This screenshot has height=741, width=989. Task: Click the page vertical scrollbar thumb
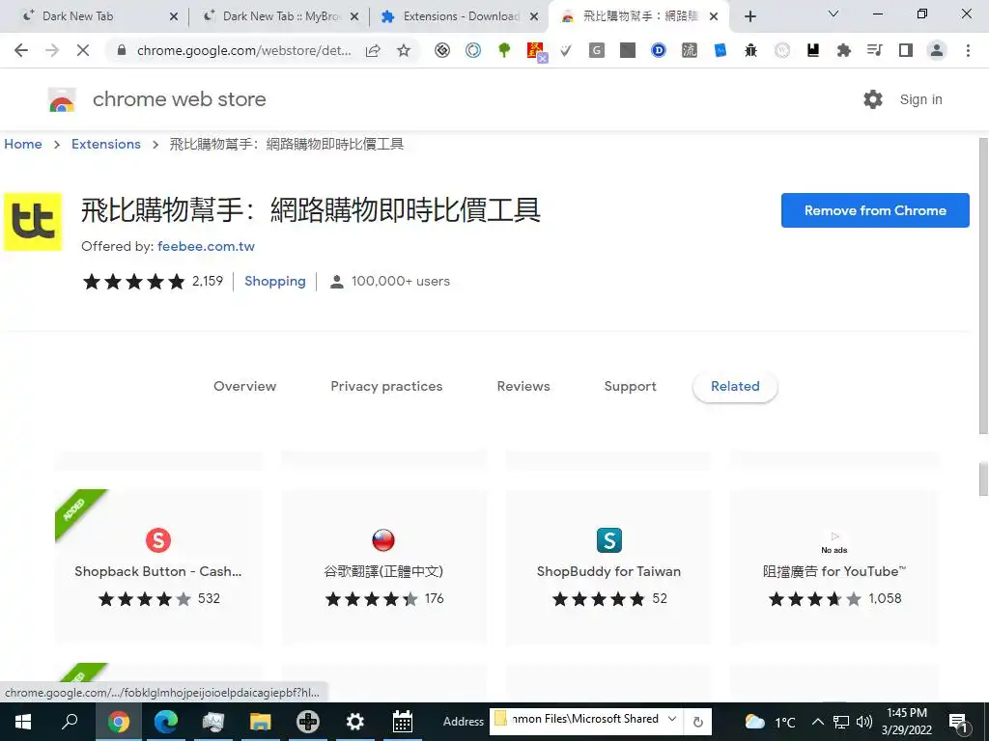pos(983,286)
